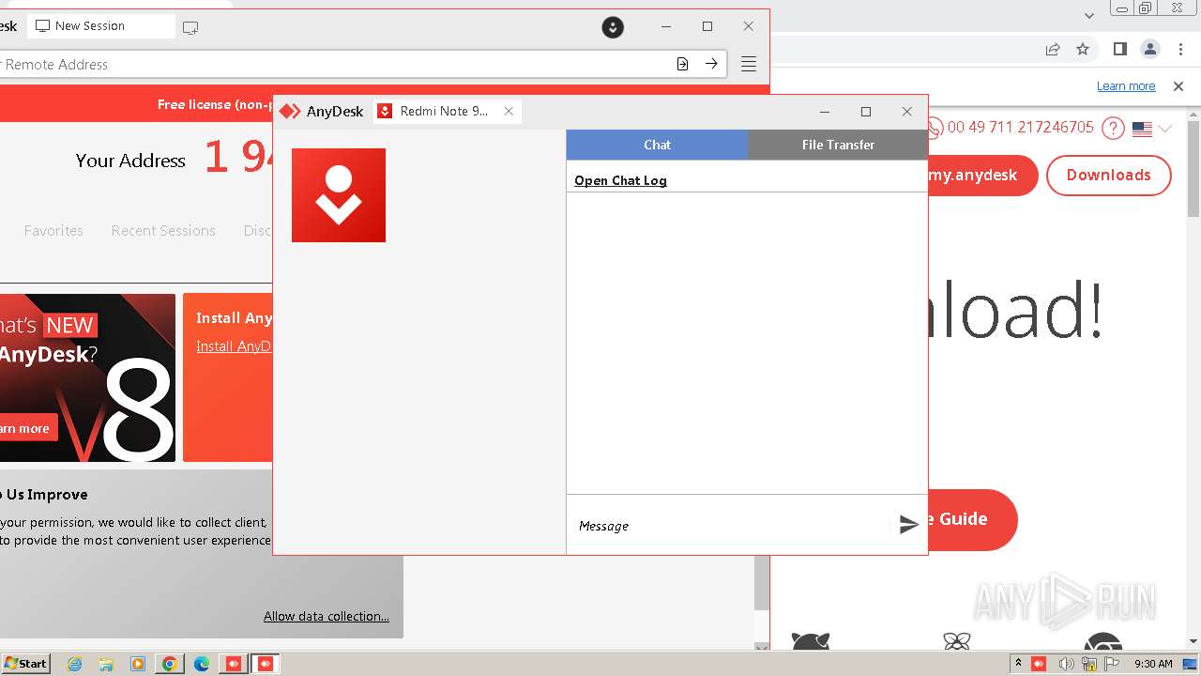Click Allow data collection link

click(x=327, y=616)
